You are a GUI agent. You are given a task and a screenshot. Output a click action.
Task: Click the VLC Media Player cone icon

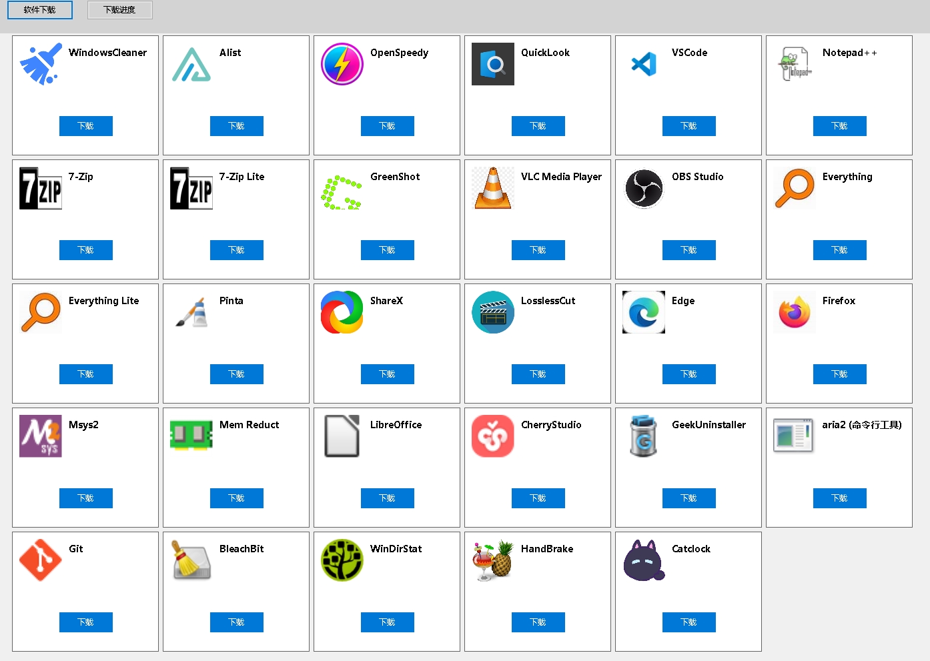click(493, 188)
